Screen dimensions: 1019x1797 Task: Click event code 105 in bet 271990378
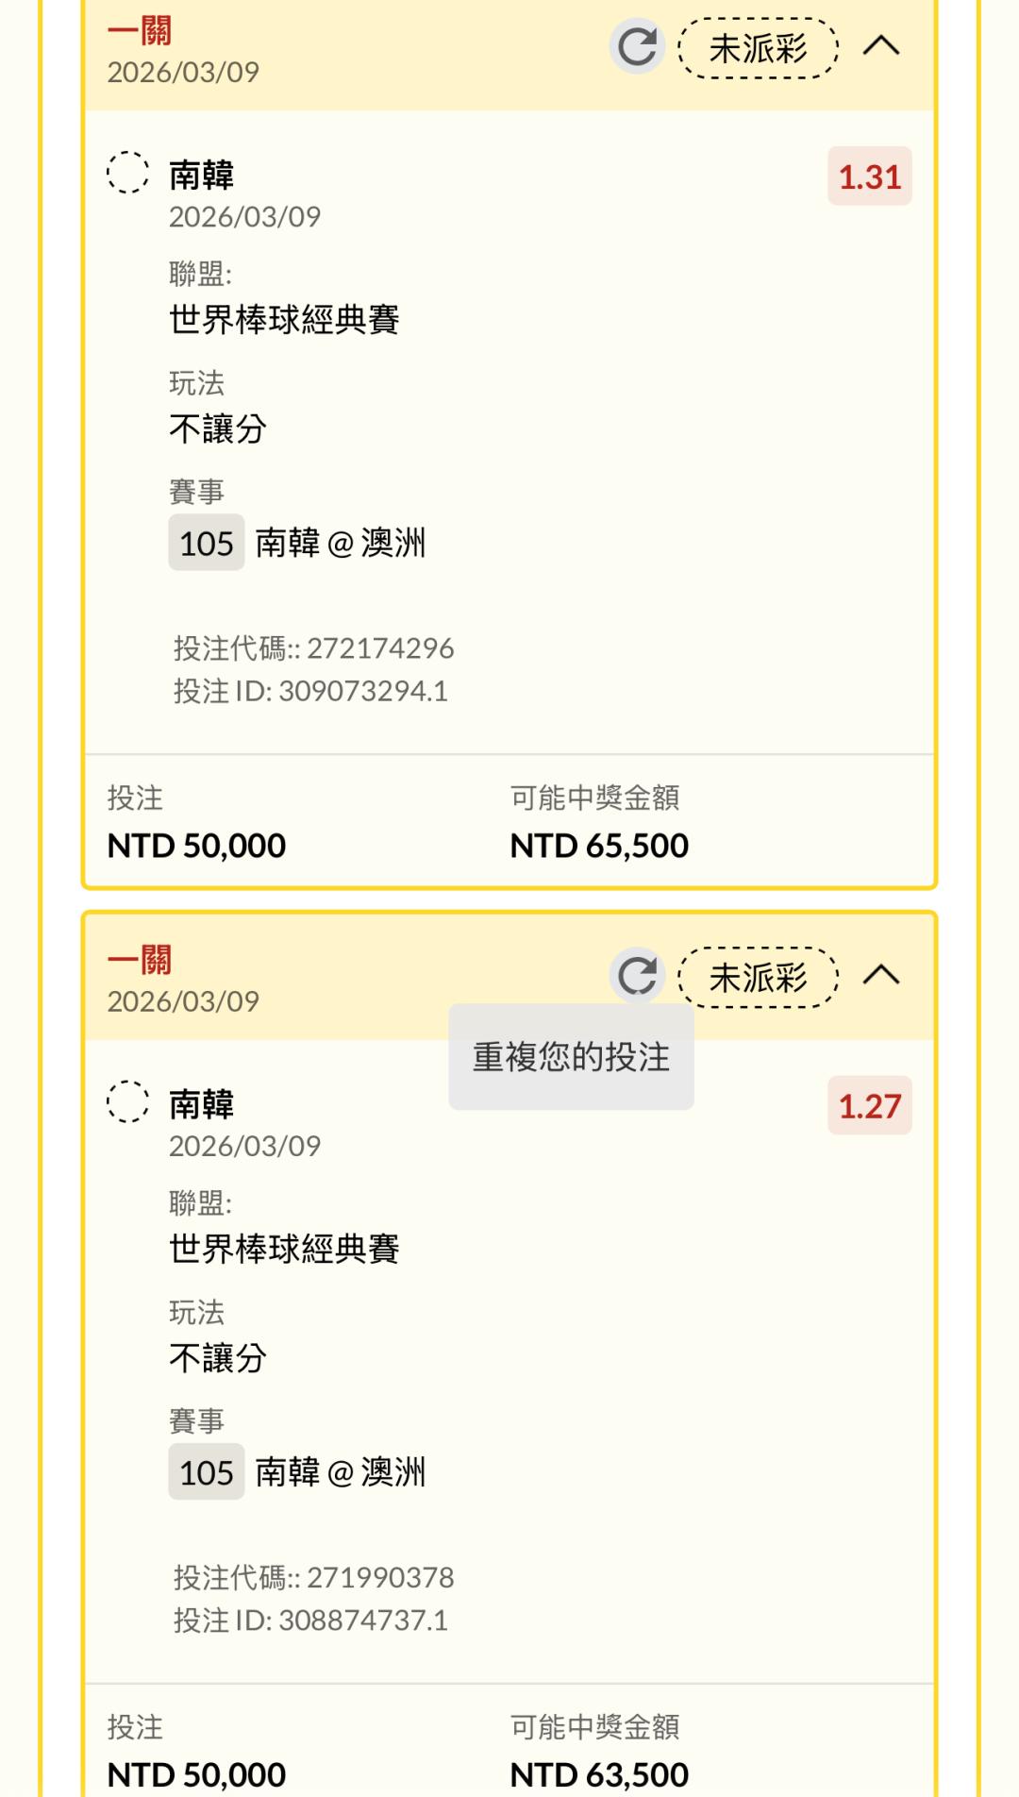pos(206,1472)
